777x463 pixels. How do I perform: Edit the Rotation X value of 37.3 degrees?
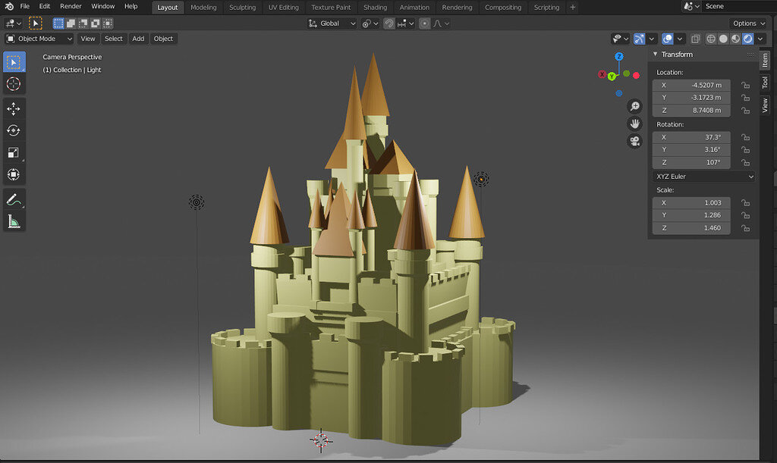(x=691, y=137)
